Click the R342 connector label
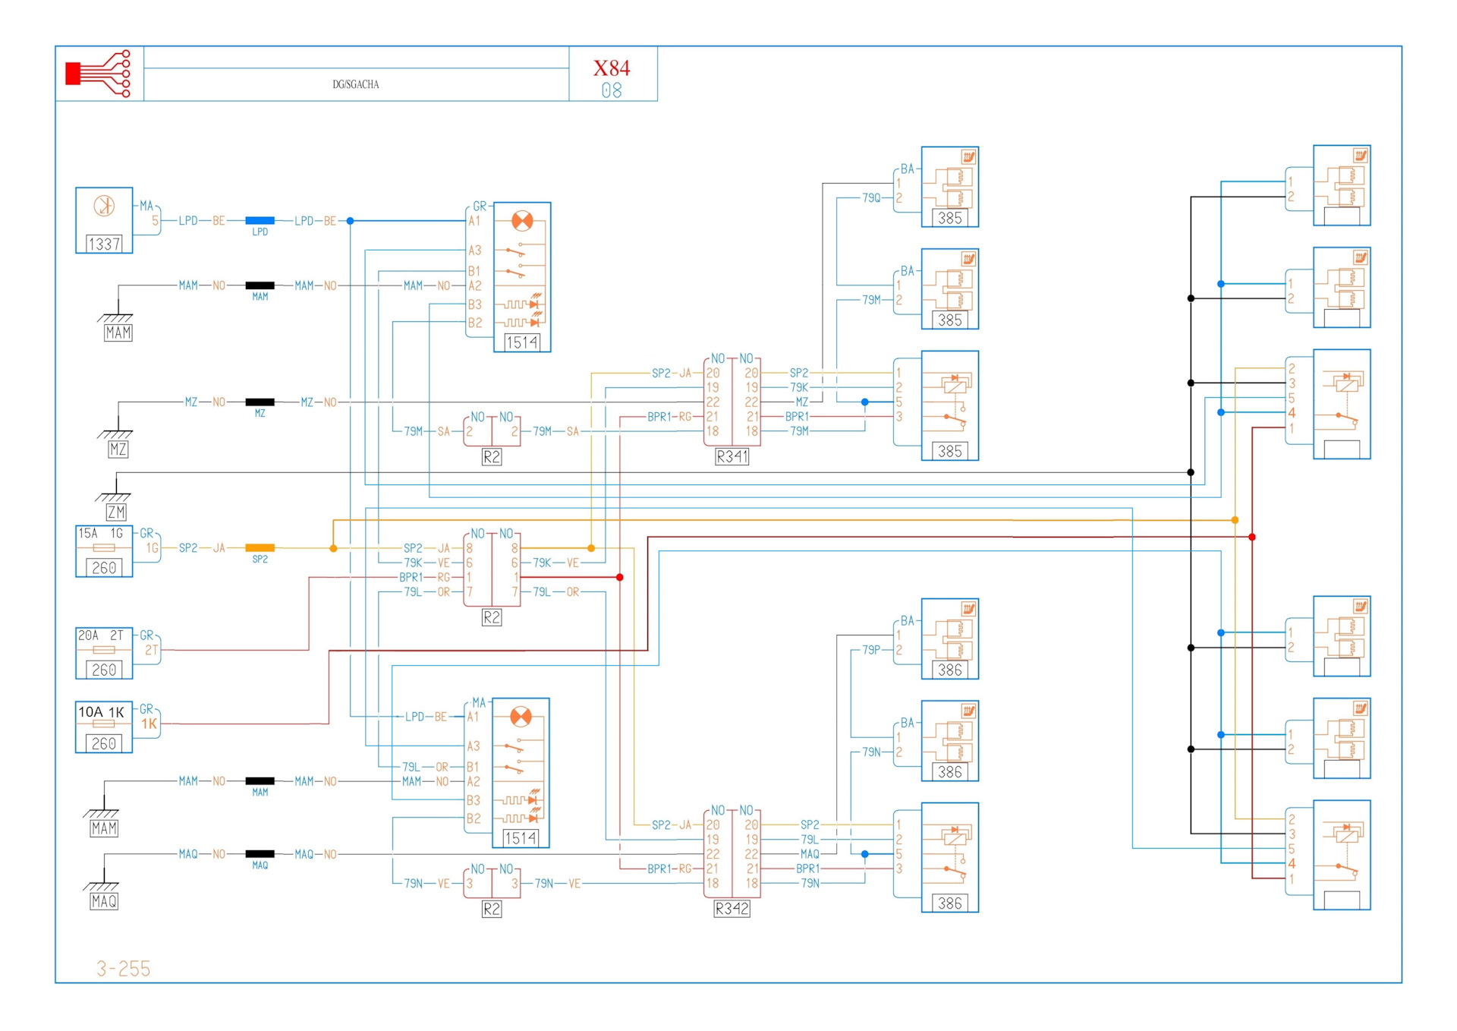The image size is (1457, 1031). pos(732,909)
